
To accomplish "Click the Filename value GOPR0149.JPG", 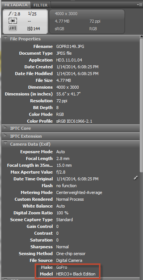I will point(70,47).
